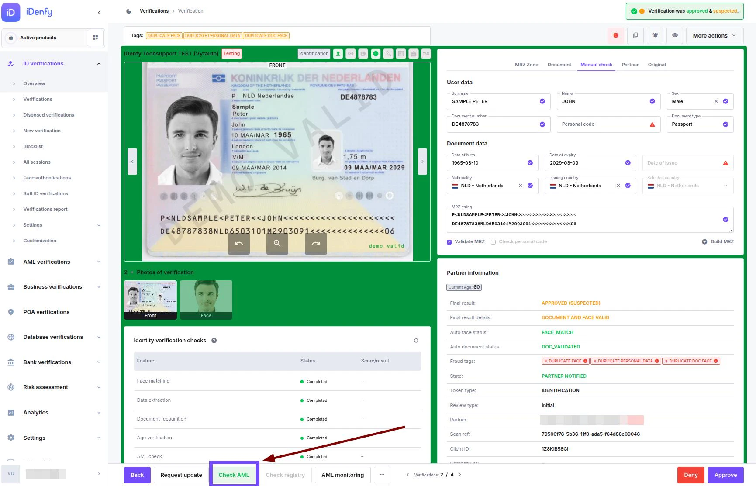The width and height of the screenshot is (756, 486).
Task: Open help for Identity verification checks
Action: pyautogui.click(x=214, y=341)
